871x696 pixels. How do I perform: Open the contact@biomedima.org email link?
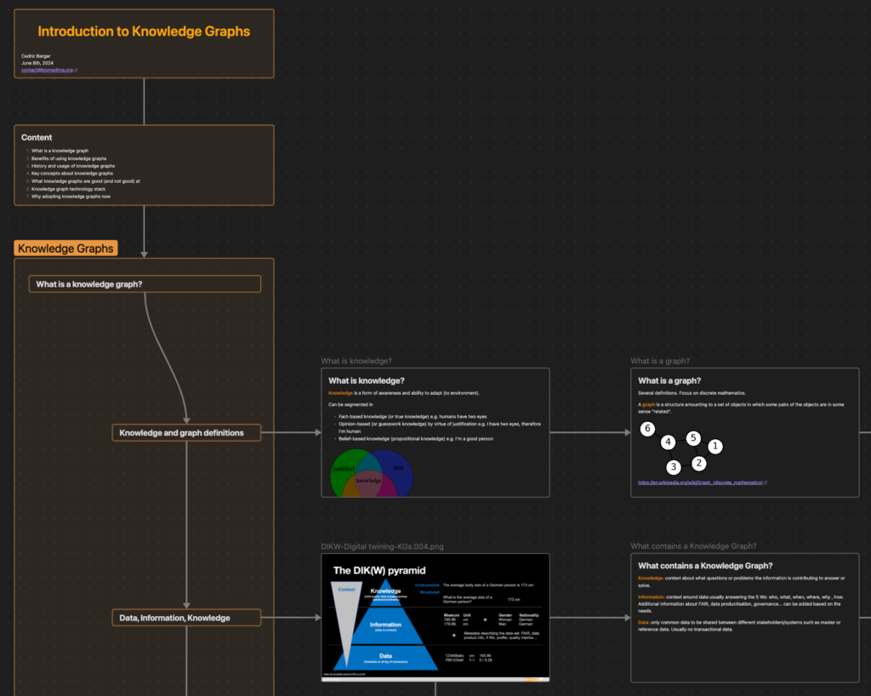click(x=48, y=70)
